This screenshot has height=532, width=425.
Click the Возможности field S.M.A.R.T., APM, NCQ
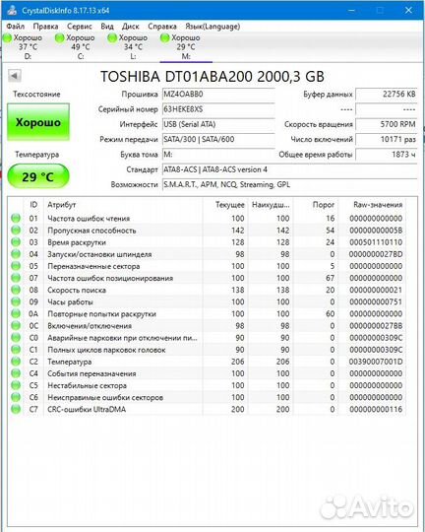[x=289, y=185]
